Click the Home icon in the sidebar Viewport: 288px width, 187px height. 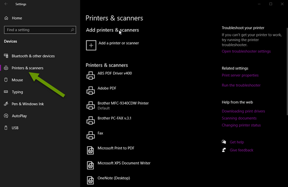(x=6, y=18)
